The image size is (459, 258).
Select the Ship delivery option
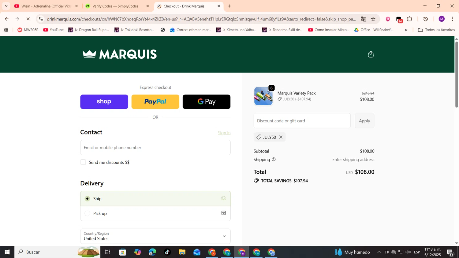coord(155,199)
